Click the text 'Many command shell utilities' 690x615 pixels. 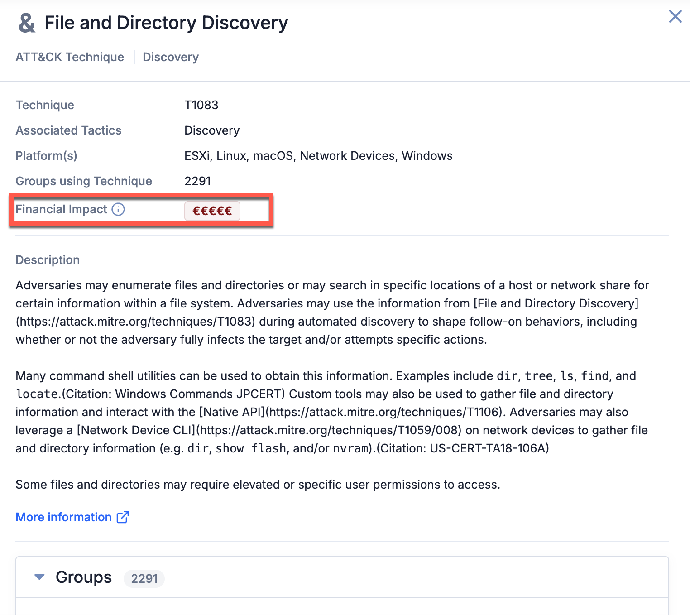(x=96, y=376)
